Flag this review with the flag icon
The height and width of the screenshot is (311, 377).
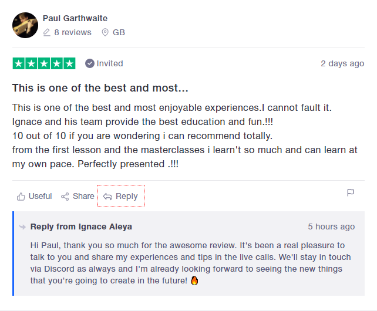click(351, 192)
